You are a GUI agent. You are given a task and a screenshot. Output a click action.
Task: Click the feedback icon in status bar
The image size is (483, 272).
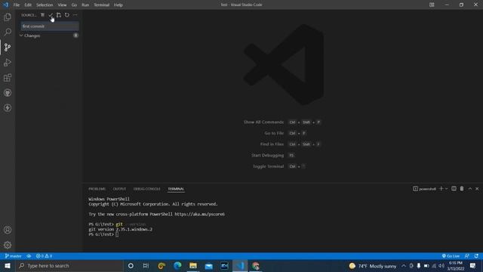click(467, 256)
